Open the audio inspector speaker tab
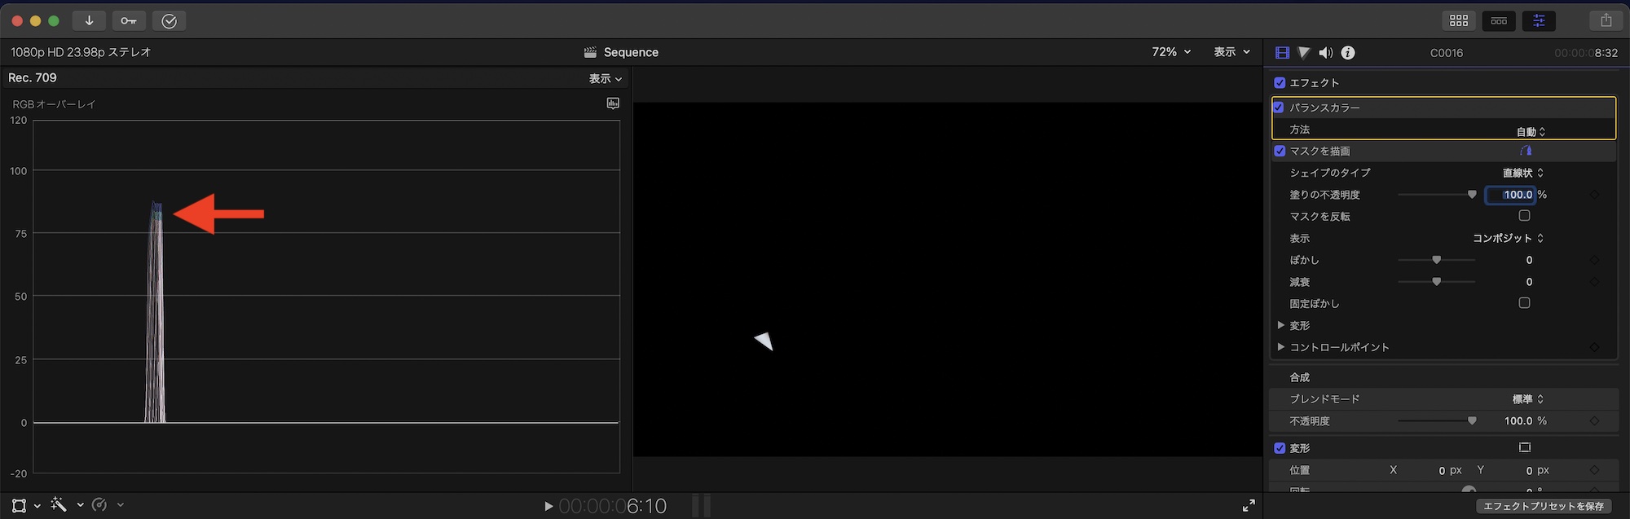Screen dimensions: 1630x519 pos(1326,53)
